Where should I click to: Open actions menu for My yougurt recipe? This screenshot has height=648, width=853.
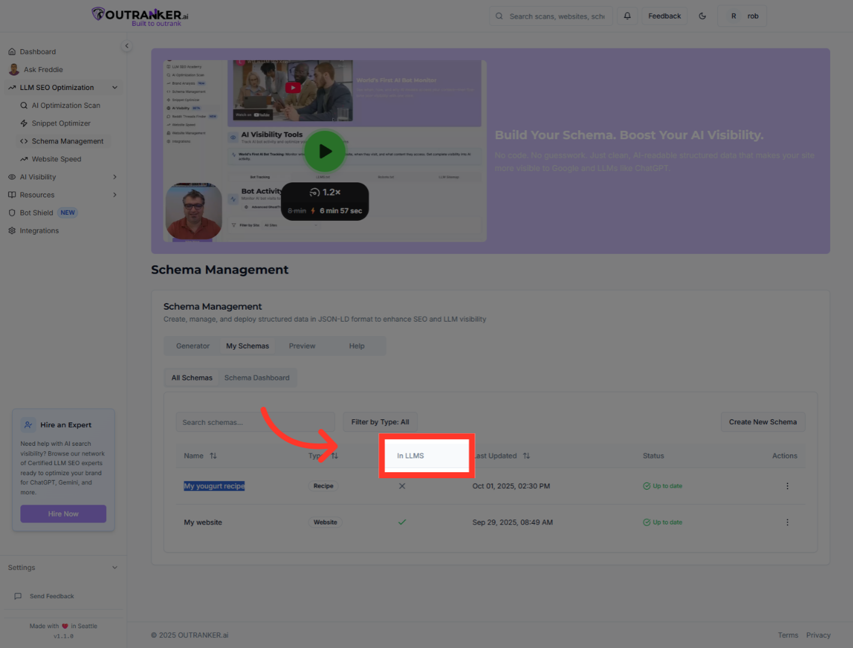[787, 486]
